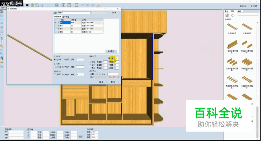The image size is (261, 141).
Task: Click the save-default button under parameter table
Action: point(111,51)
